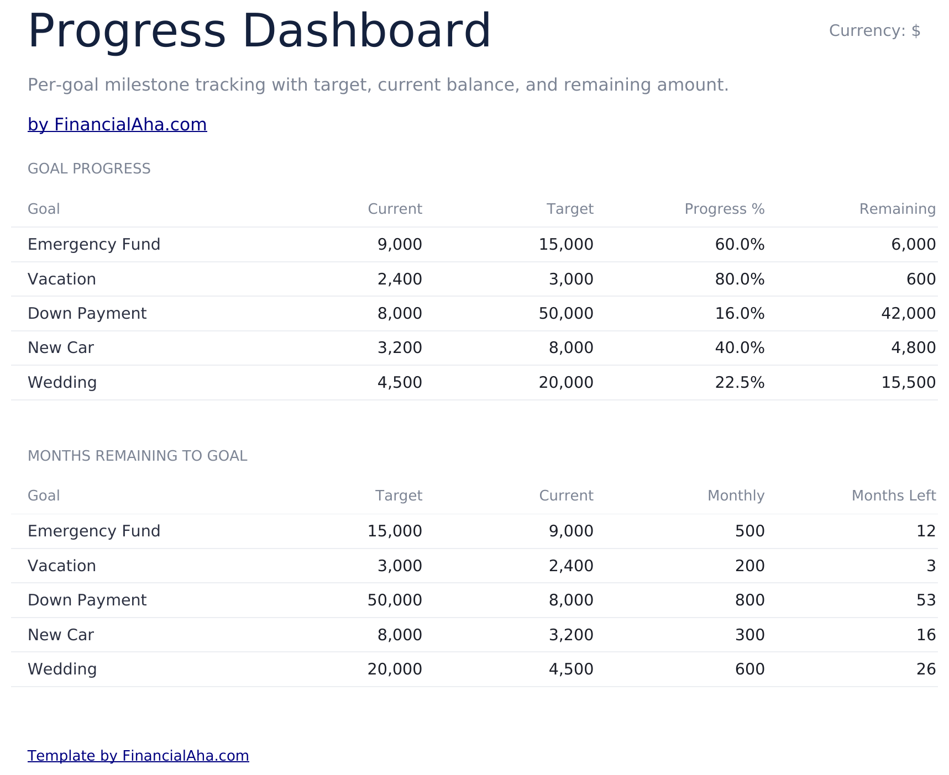Select the 'Currency: $' label
The image size is (949, 775).
[x=874, y=30]
